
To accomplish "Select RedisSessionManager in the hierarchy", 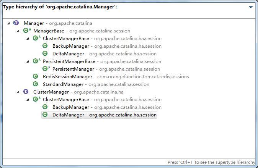I will (x=67, y=77).
